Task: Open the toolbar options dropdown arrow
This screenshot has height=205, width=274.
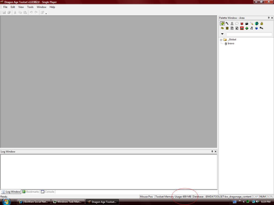Action: click(x=46, y=13)
